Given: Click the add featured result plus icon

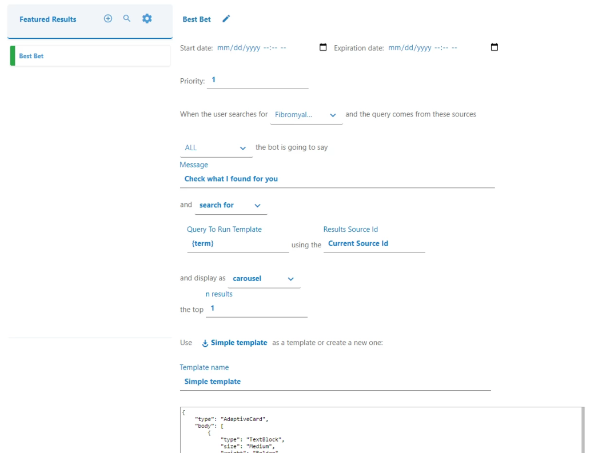Looking at the screenshot, I should pyautogui.click(x=107, y=19).
